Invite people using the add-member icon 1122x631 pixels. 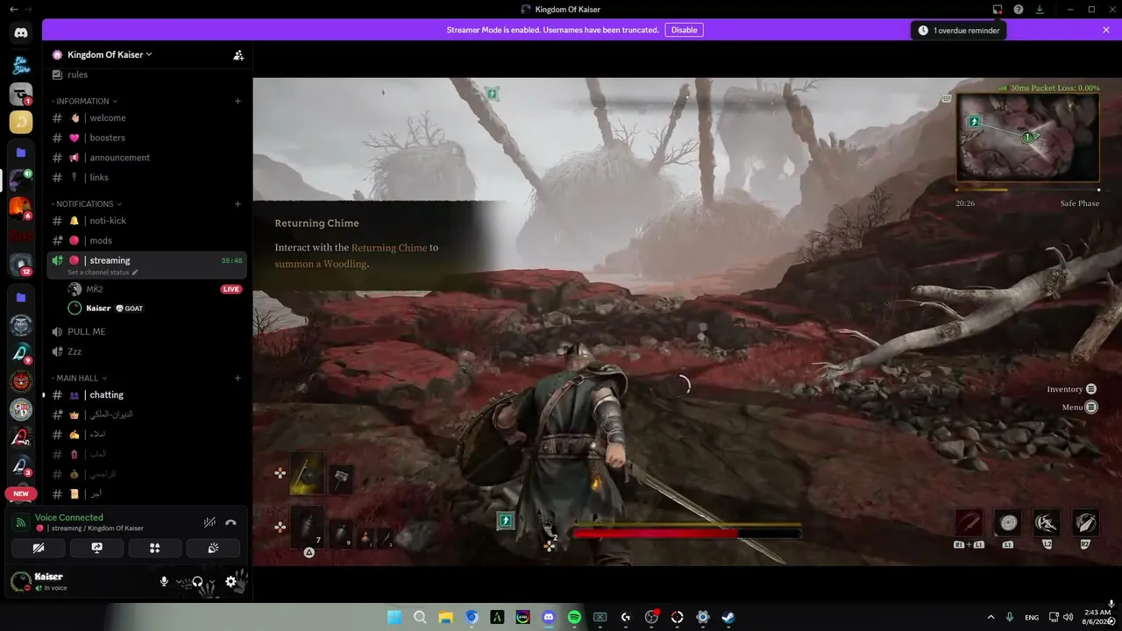point(238,54)
